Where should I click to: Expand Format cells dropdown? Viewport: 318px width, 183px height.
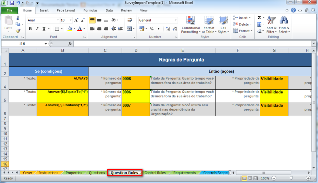click(x=252, y=31)
